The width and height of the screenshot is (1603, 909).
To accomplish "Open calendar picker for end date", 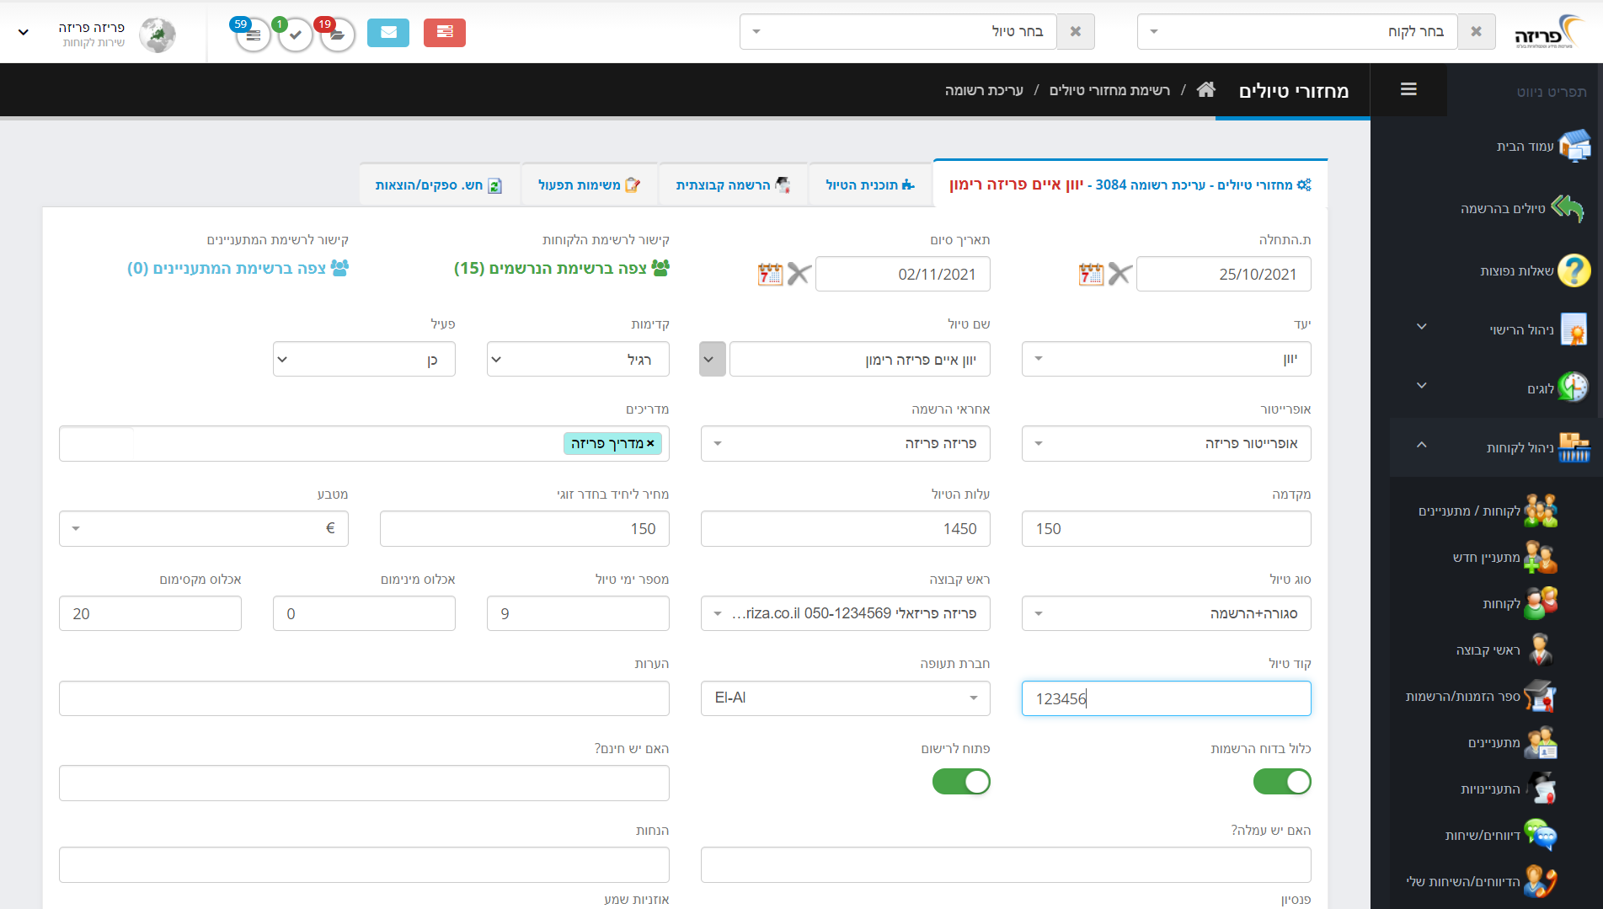I will 770,274.
